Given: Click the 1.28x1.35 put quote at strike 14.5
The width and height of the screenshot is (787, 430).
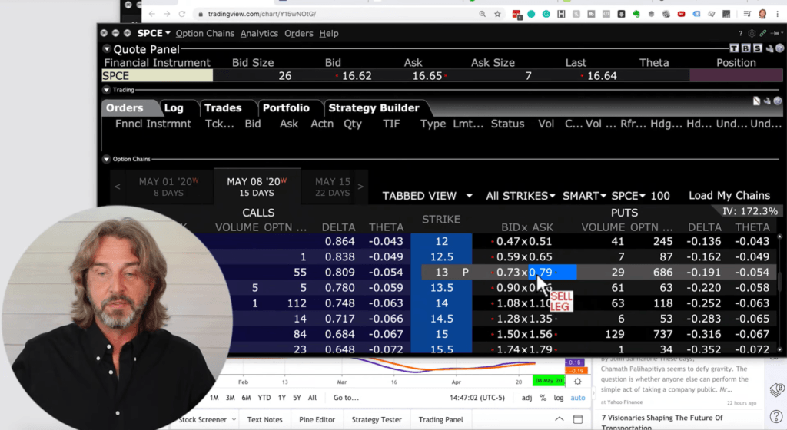Looking at the screenshot, I should point(524,319).
